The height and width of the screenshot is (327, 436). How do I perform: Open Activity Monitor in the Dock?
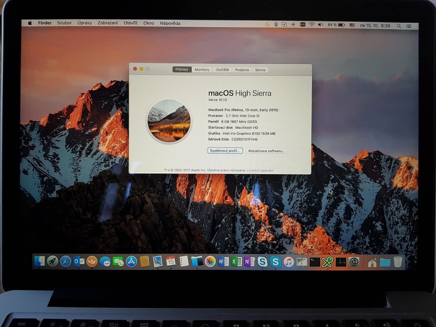click(x=341, y=262)
